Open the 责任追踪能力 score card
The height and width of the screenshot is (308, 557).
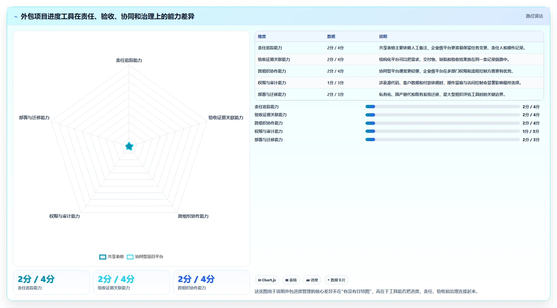(51, 282)
